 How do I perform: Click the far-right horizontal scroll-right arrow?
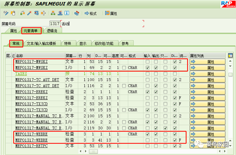[x=225, y=151]
